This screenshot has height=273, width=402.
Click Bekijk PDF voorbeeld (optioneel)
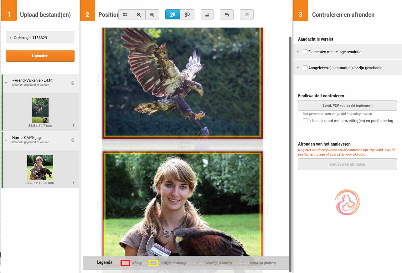click(x=348, y=106)
